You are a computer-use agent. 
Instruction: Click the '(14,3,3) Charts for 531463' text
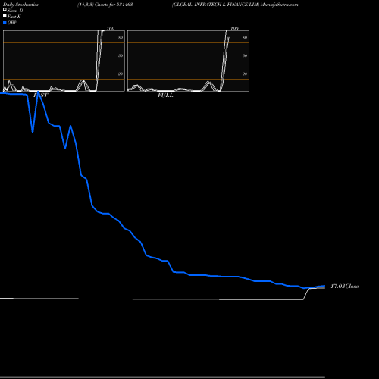point(105,5)
